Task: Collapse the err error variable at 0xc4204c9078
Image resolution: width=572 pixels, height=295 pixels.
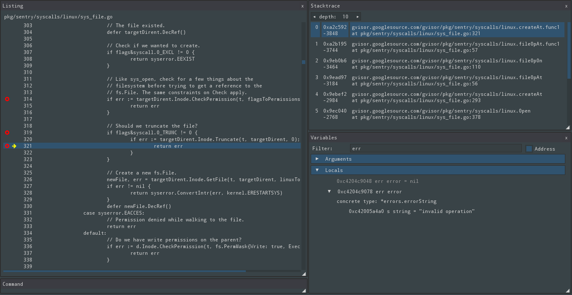Action: (x=329, y=191)
